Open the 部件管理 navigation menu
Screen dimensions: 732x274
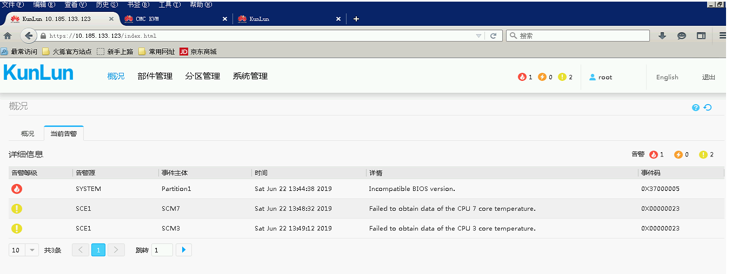coord(155,77)
